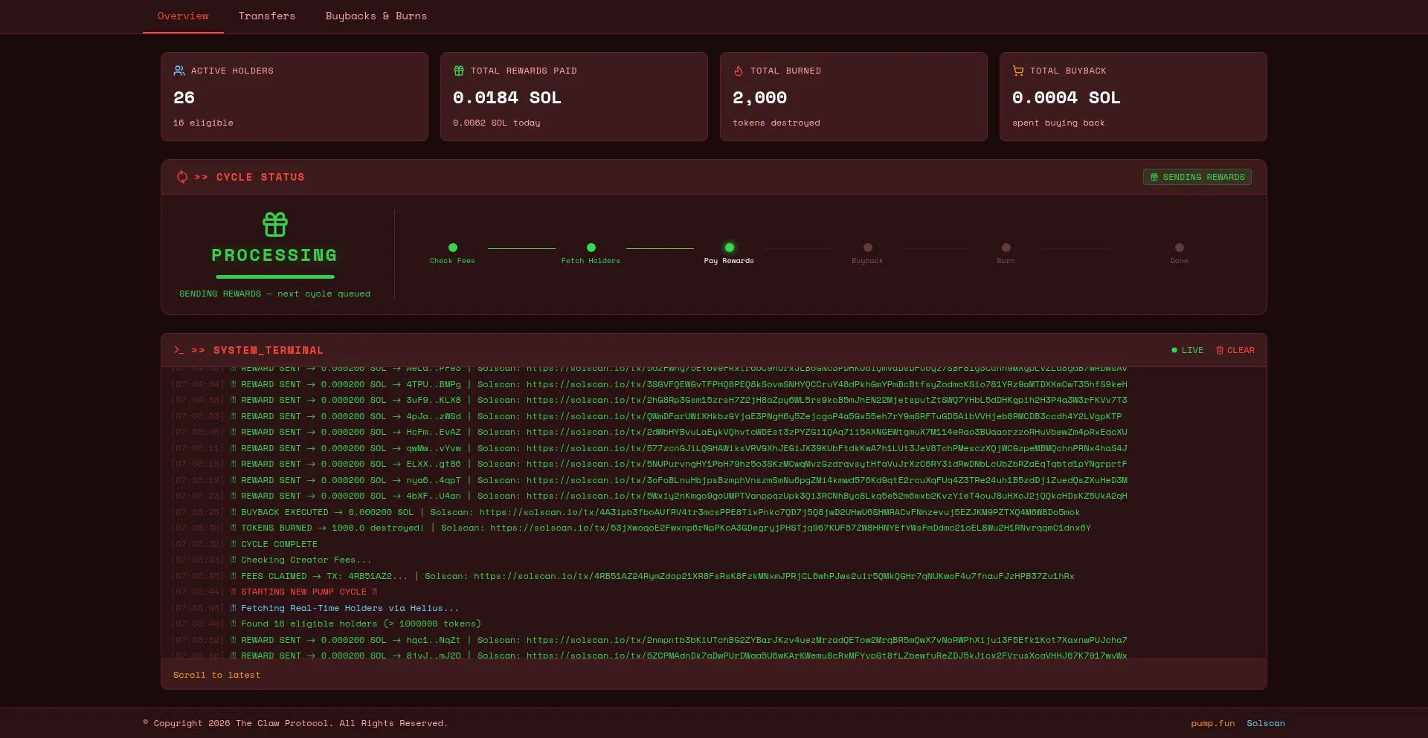Clear the system terminal log
The width and height of the screenshot is (1428, 738).
1235,350
